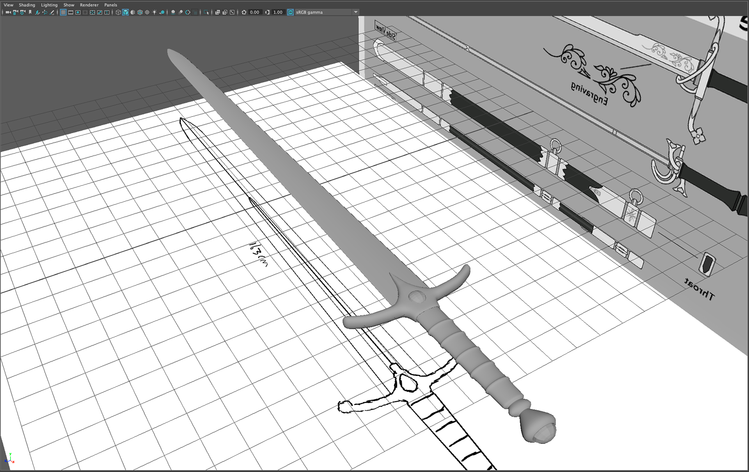
Task: Click the Lock Camera icon
Action: 15,12
